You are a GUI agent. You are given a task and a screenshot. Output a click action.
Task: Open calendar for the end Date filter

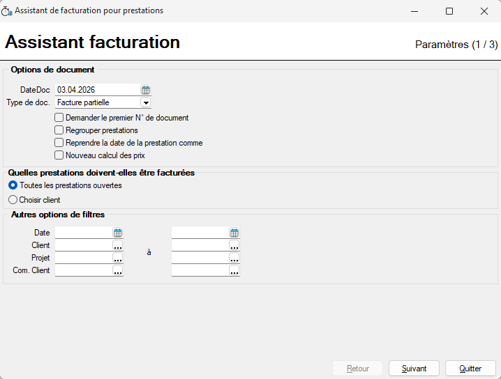[234, 233]
